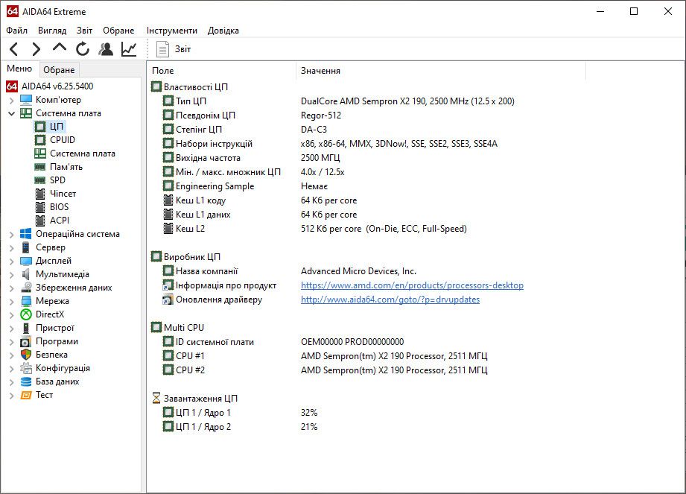This screenshot has width=686, height=494.
Task: Select the Збереження даних drive icon
Action: (26, 288)
